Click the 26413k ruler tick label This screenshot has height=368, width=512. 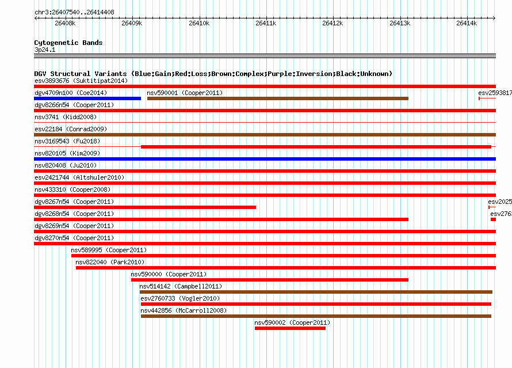pos(400,23)
